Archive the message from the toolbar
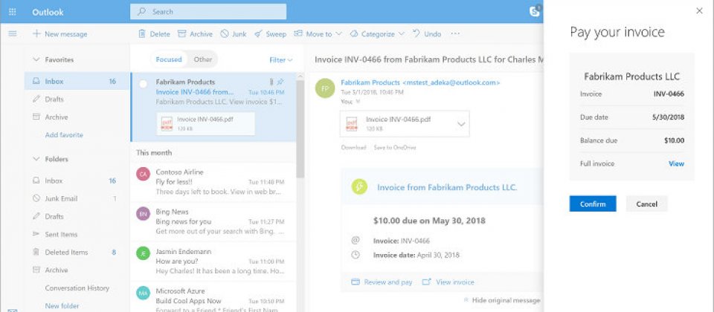The width and height of the screenshot is (714, 312). (195, 34)
